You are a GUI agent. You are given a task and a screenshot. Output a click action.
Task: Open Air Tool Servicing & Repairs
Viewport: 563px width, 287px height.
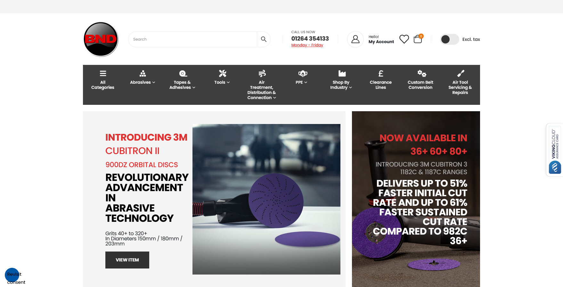pos(460,87)
